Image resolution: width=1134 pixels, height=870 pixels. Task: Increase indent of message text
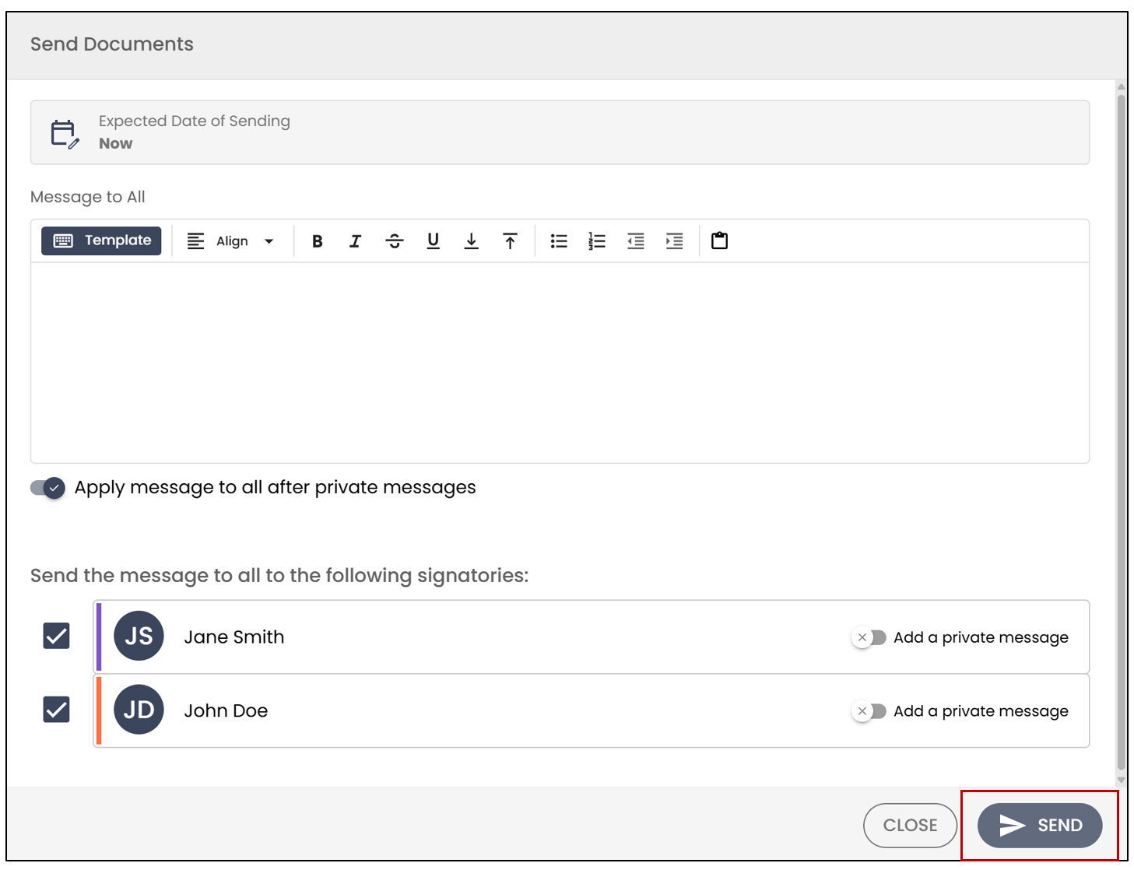coord(674,241)
